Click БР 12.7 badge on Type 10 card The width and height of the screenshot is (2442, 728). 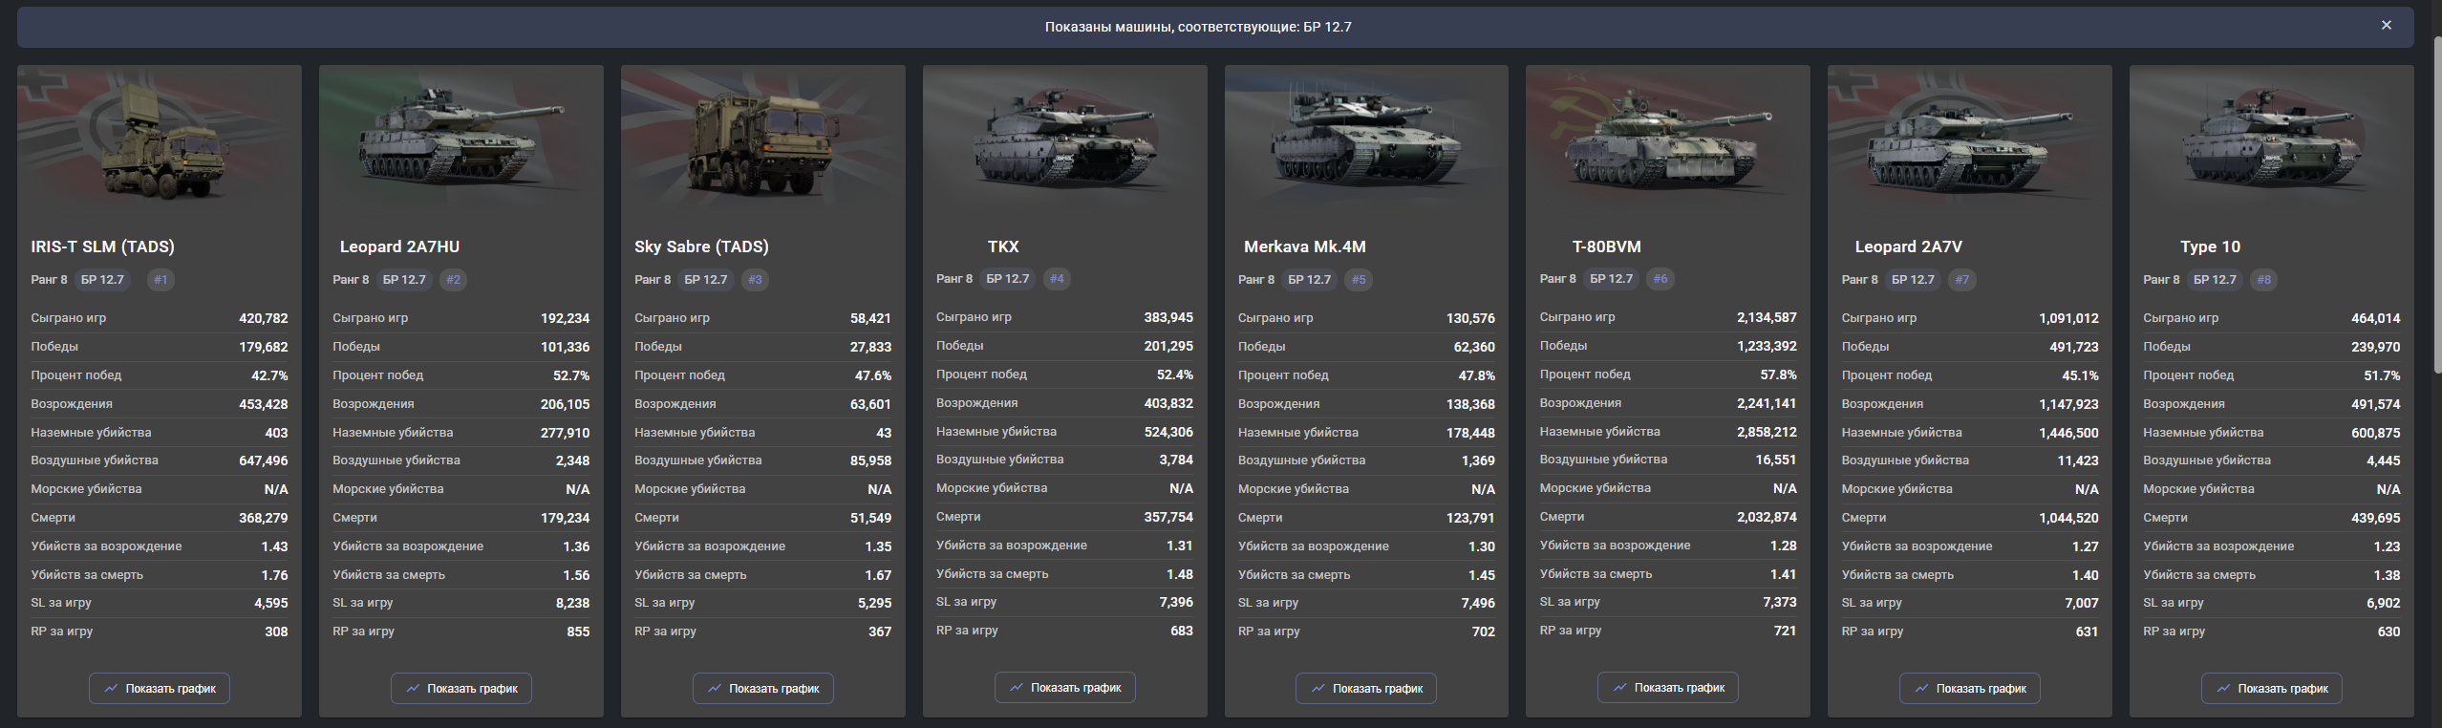(x=2216, y=280)
